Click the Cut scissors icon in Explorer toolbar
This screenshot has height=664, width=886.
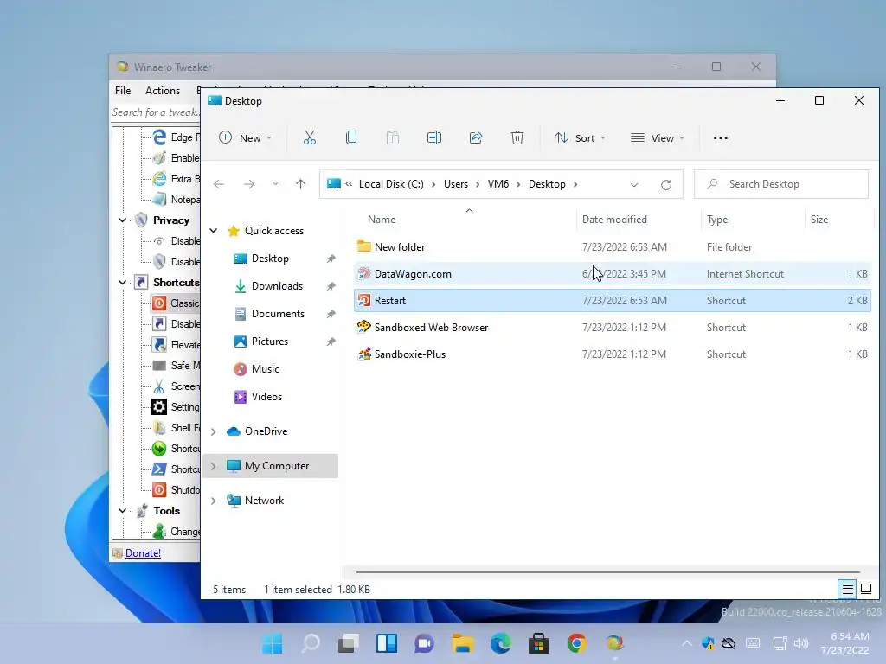pos(310,137)
